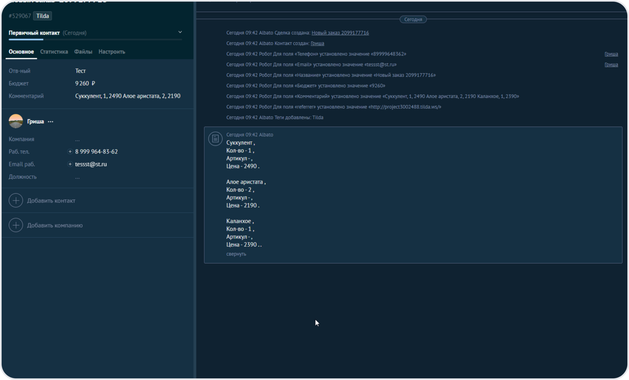Click the plus icon next to work email
Screen dimensions: 629x380
tap(70, 164)
